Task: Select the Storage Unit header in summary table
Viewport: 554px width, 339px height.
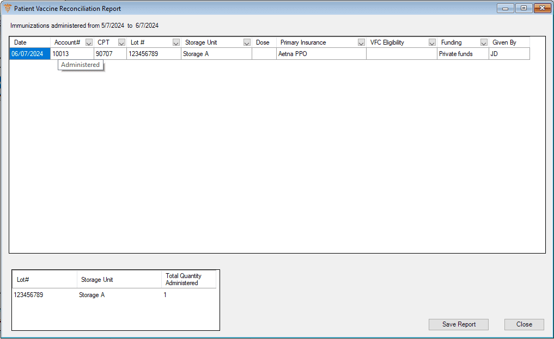Action: (119, 279)
